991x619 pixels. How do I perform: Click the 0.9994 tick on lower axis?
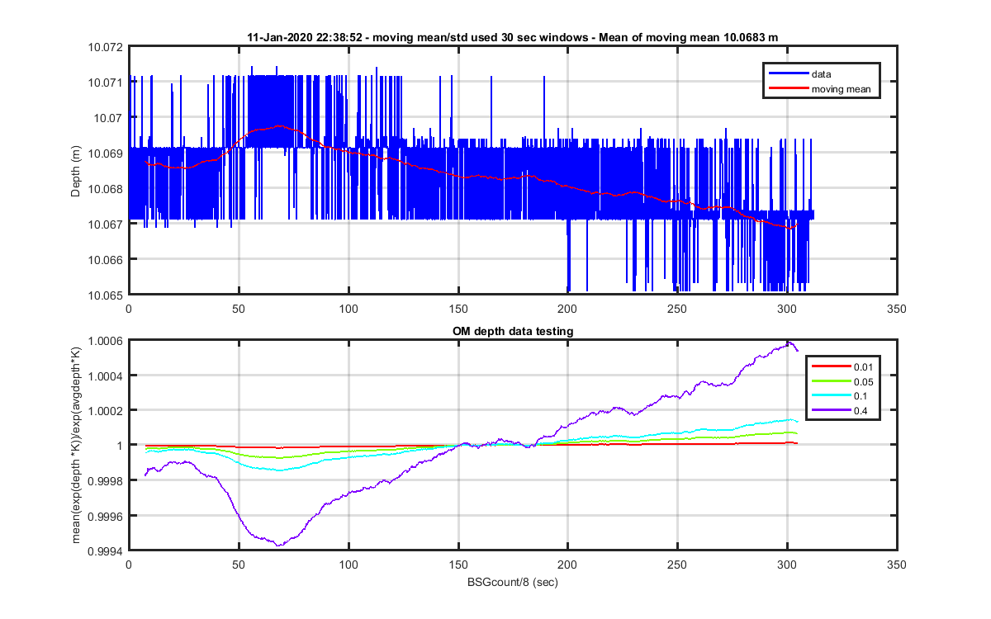coord(106,550)
